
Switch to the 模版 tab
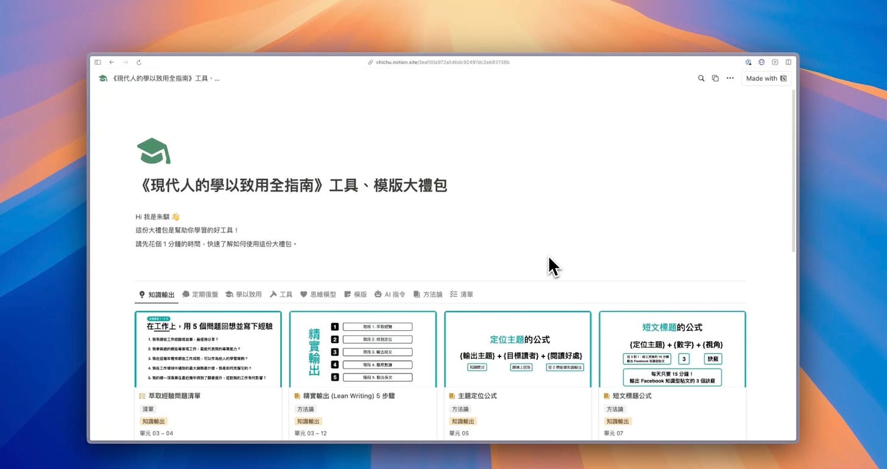[355, 294]
